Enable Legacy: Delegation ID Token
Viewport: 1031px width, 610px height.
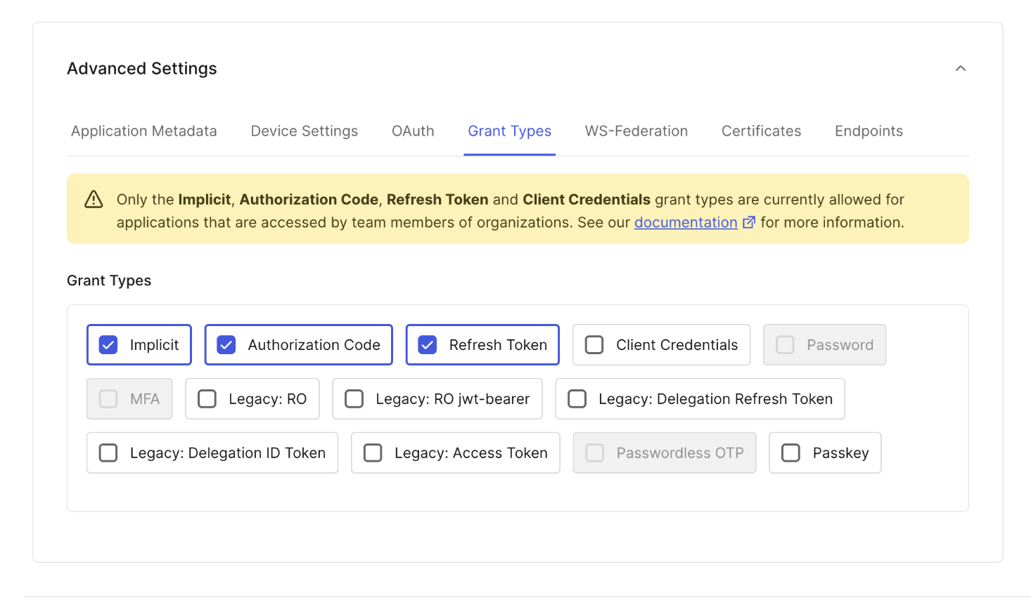click(108, 453)
